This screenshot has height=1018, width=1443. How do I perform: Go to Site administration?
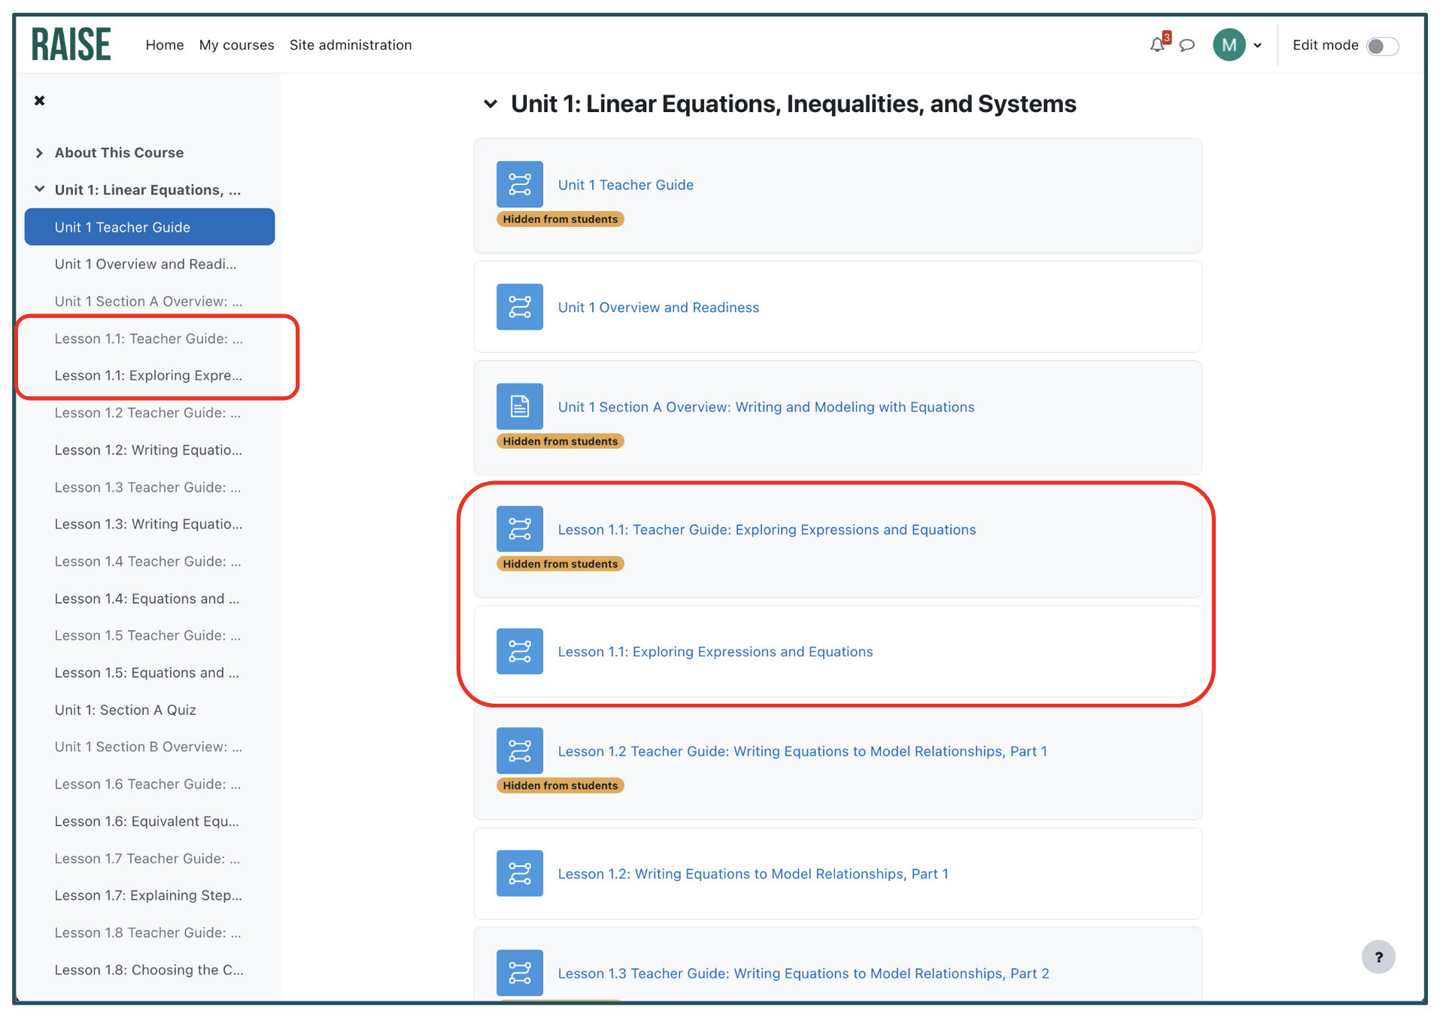351,45
